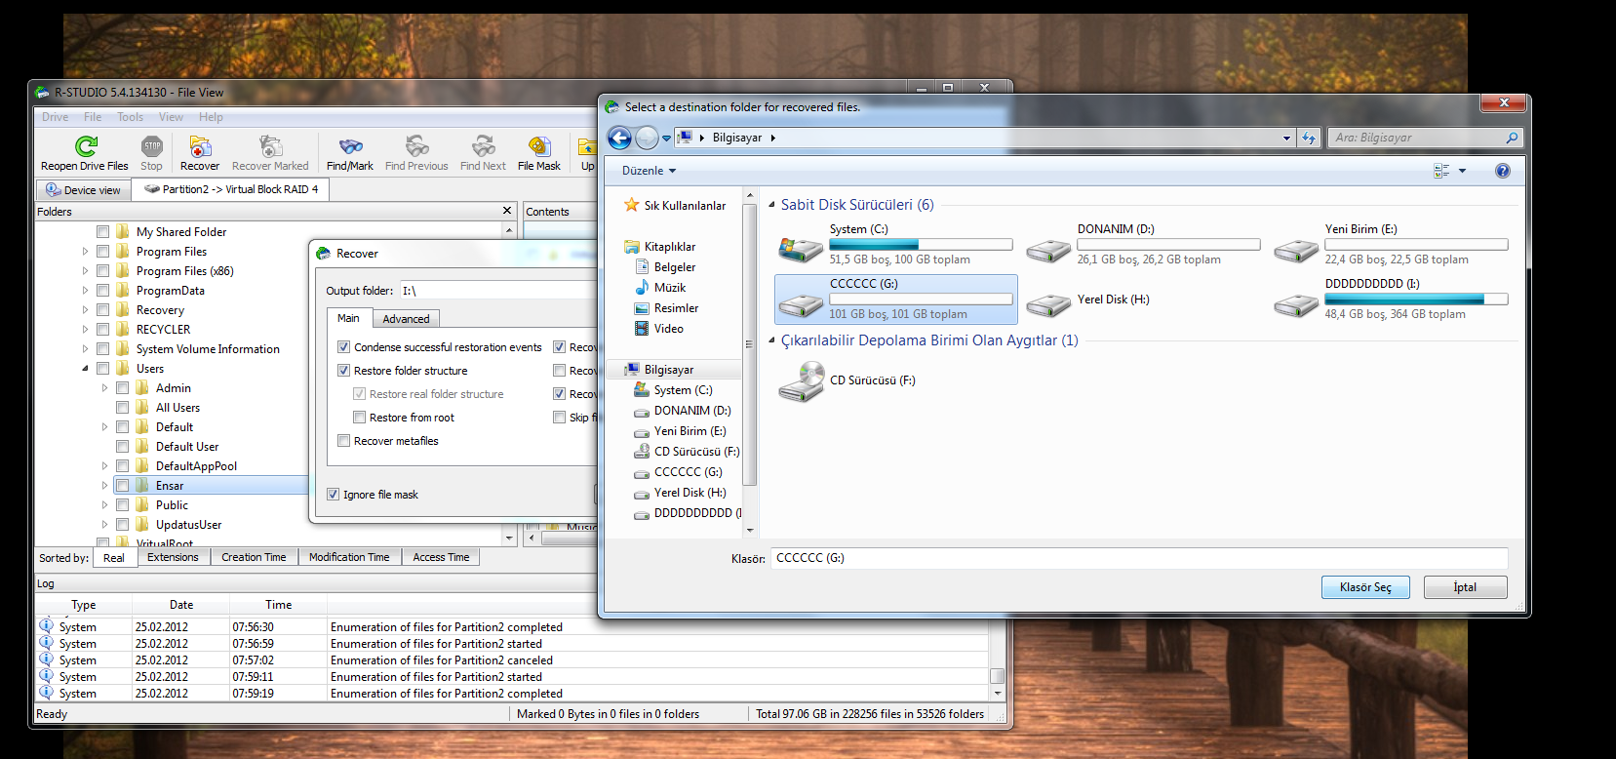Toggle Restore folder structure checkbox
The width and height of the screenshot is (1616, 759).
pos(343,371)
